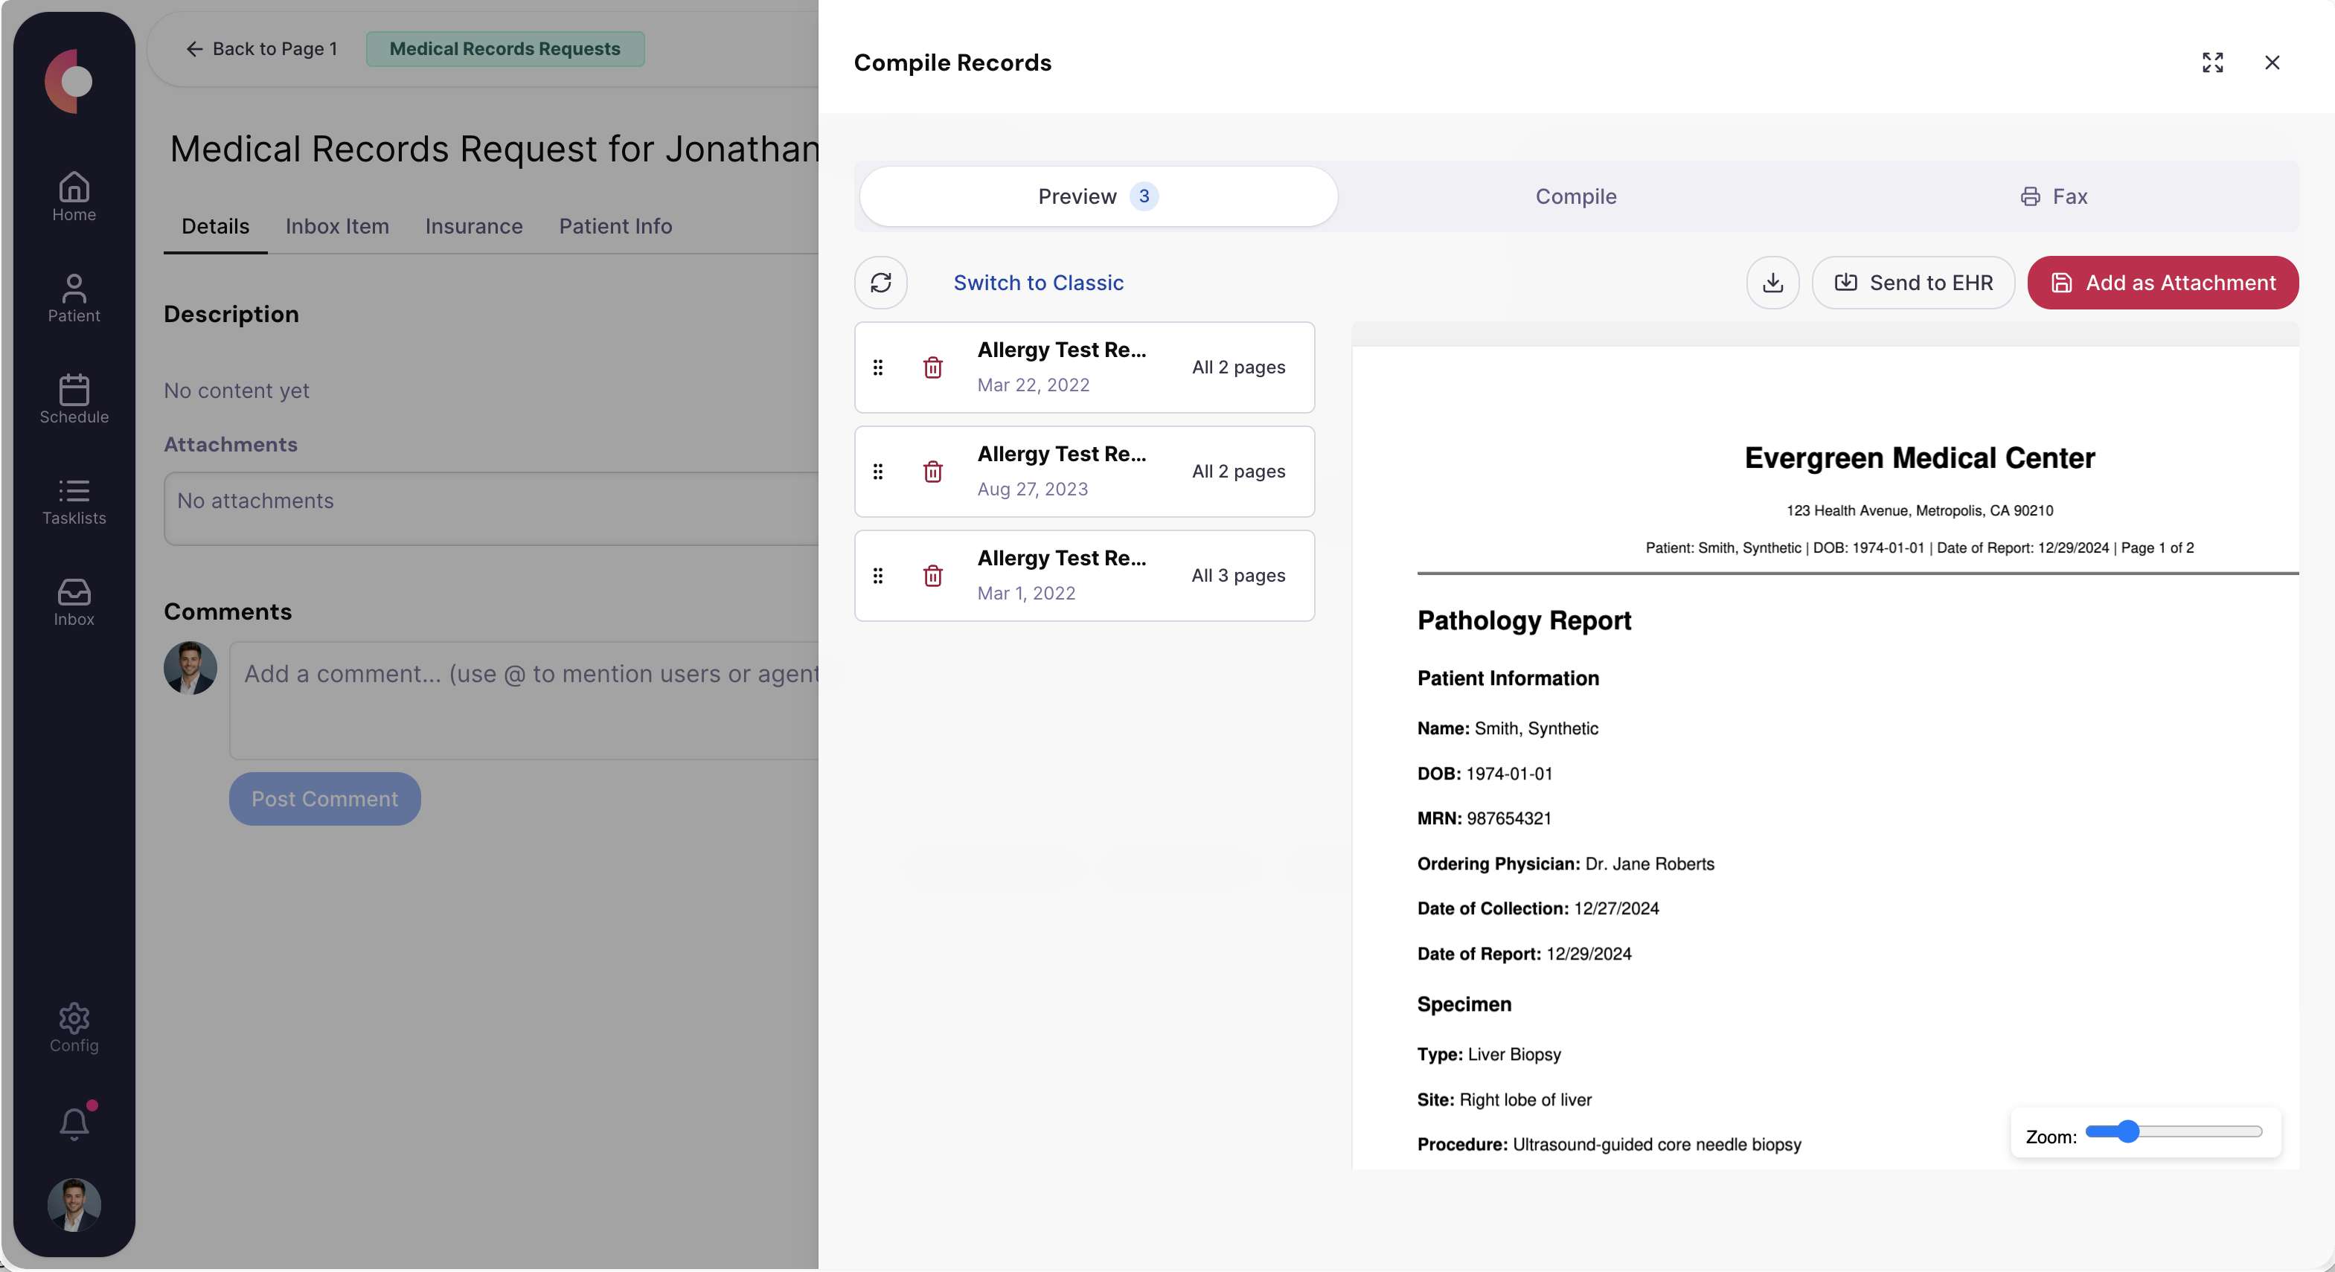Open the Preview tab showing 3 records

1097,196
